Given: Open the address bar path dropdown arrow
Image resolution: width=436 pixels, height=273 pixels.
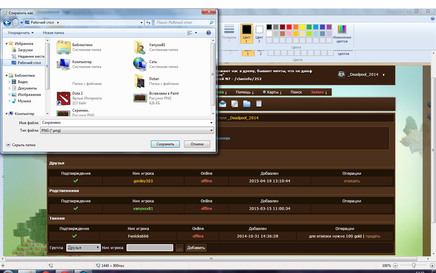Looking at the screenshot, I should pyautogui.click(x=141, y=22).
